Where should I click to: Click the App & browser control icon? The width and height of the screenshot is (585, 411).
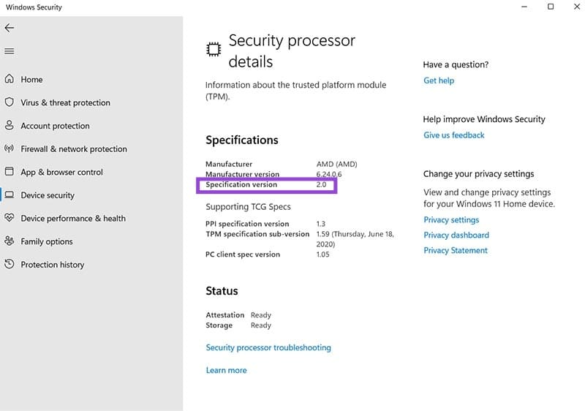(10, 172)
